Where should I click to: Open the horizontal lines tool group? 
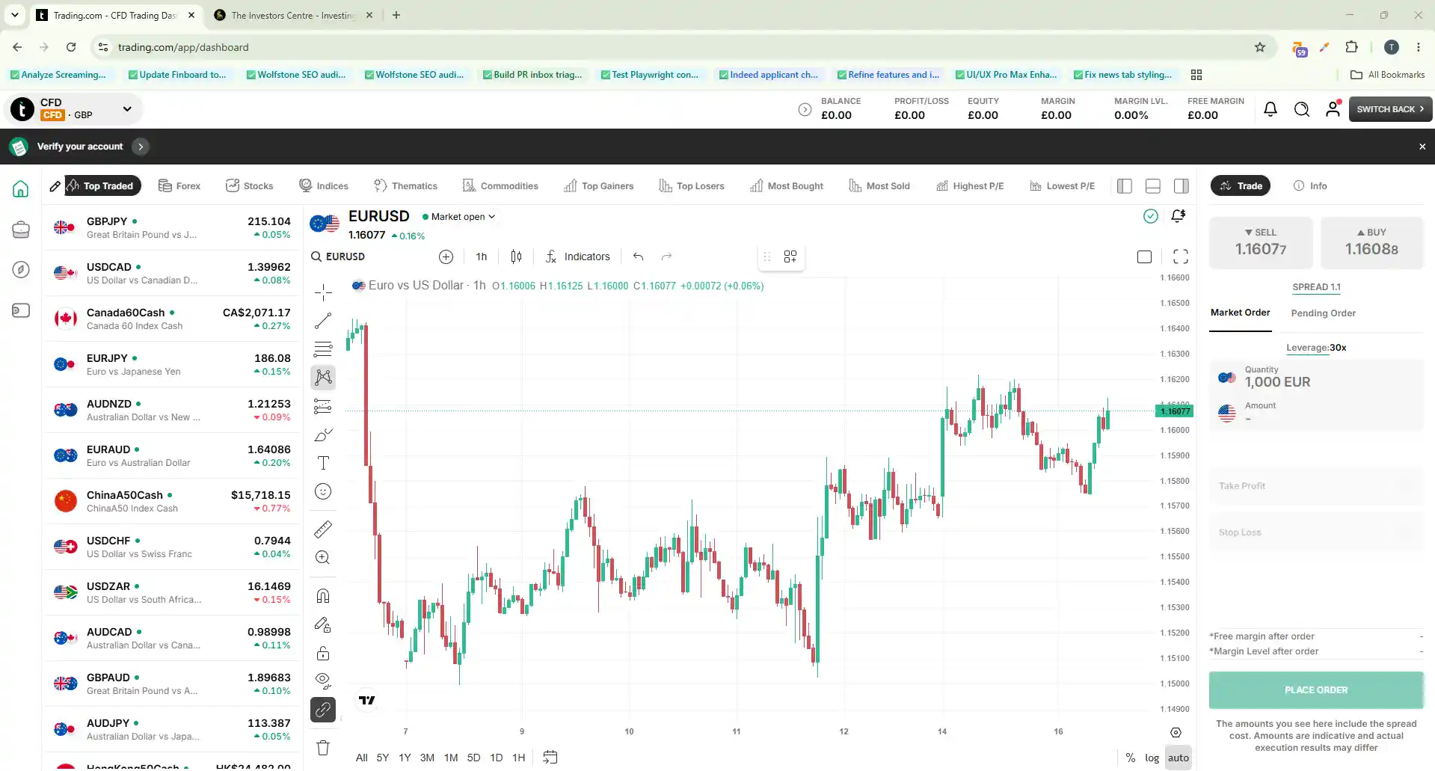click(x=323, y=349)
